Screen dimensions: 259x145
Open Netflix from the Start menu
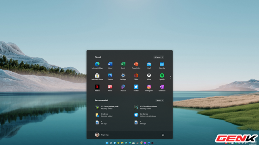click(x=97, y=88)
